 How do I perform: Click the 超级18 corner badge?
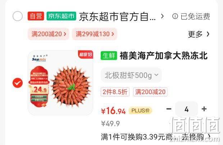86,54
